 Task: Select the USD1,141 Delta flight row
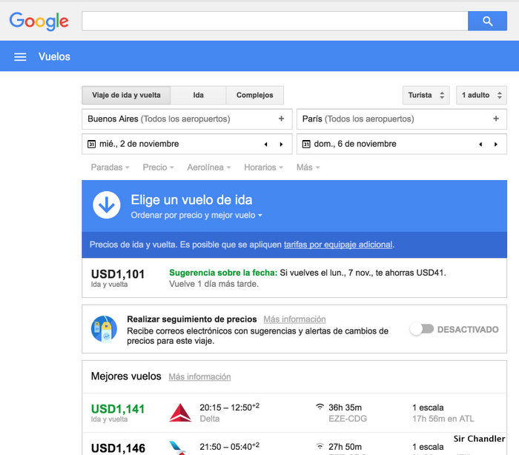pyautogui.click(x=294, y=413)
